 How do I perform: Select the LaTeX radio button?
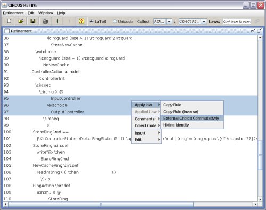coord(98,21)
